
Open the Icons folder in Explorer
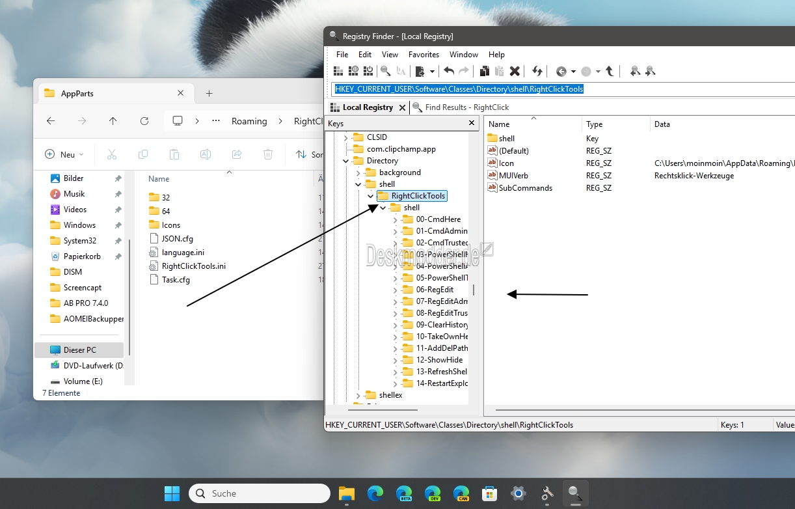165,225
